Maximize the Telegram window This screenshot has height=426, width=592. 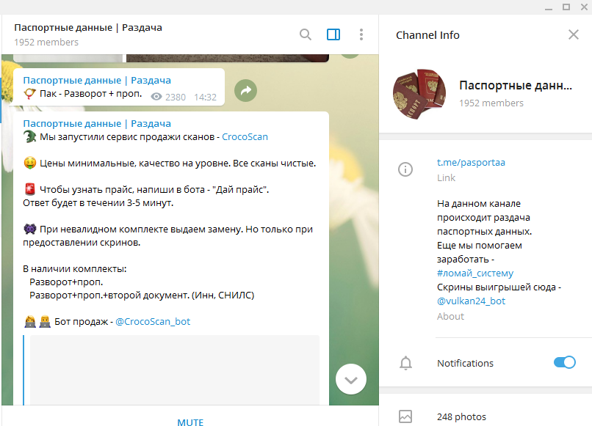click(566, 7)
